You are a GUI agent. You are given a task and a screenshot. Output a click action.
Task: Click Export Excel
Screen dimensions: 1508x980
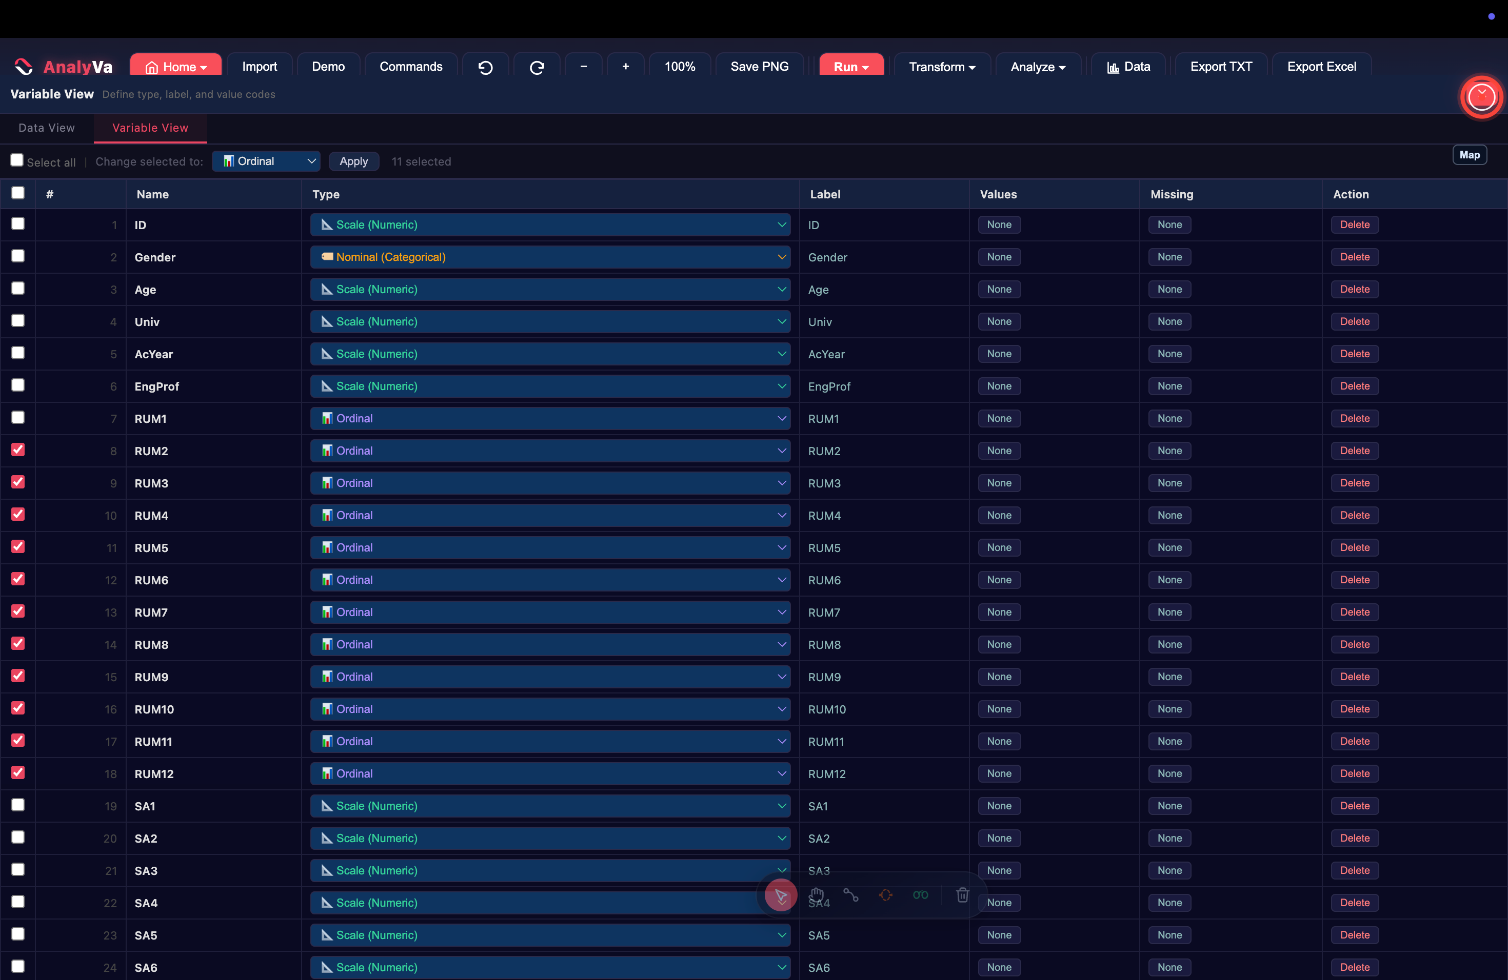point(1322,67)
